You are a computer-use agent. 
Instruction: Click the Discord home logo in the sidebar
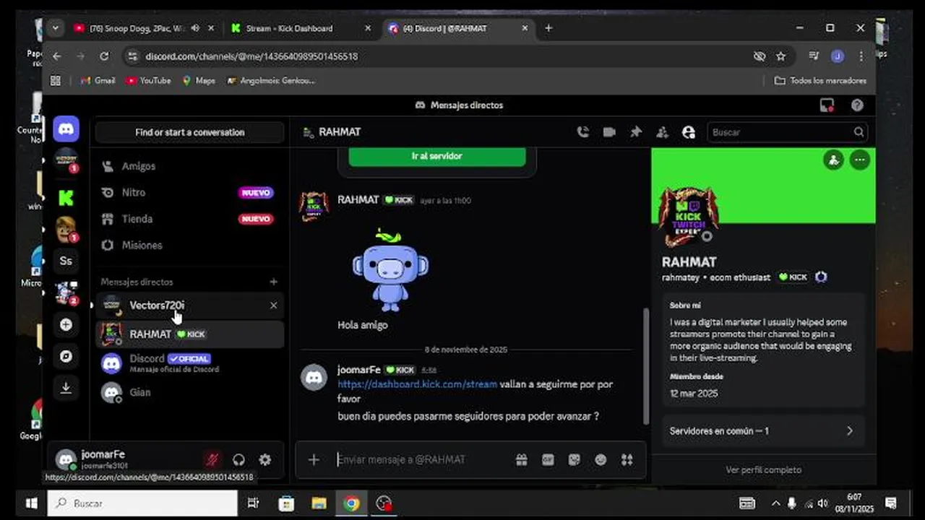(66, 129)
